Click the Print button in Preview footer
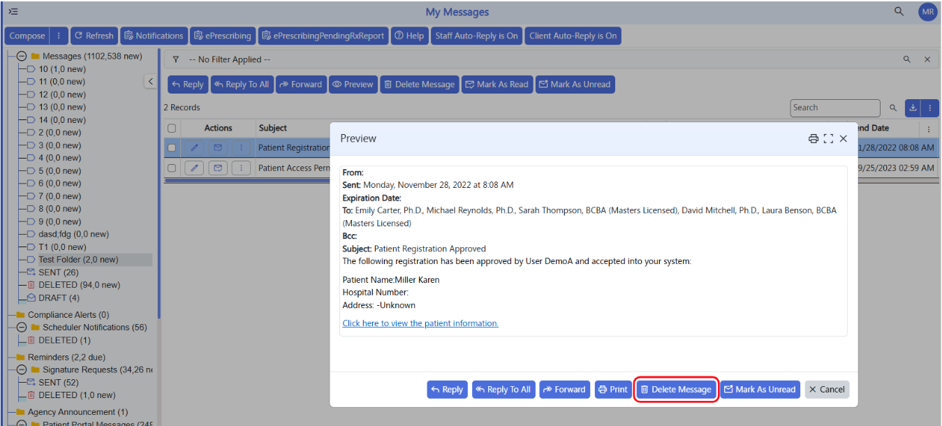The height and width of the screenshot is (426, 942). coord(614,390)
